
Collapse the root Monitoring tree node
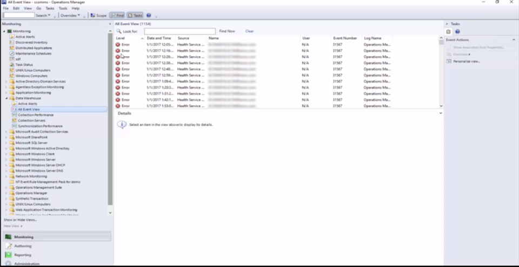pos(4,31)
